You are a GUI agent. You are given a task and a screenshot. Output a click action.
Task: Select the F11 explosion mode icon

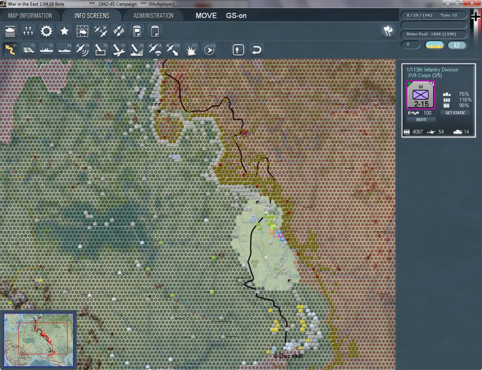191,49
